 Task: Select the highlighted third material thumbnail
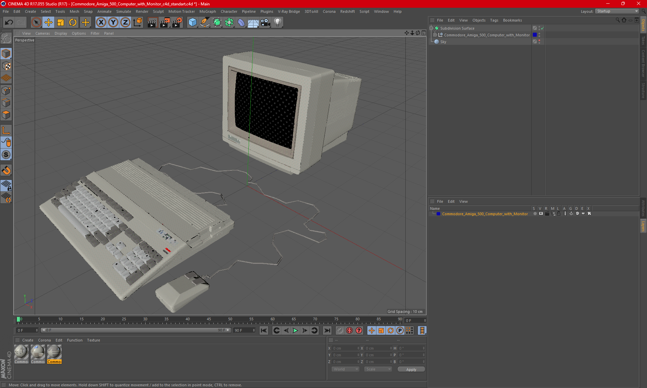(x=54, y=354)
